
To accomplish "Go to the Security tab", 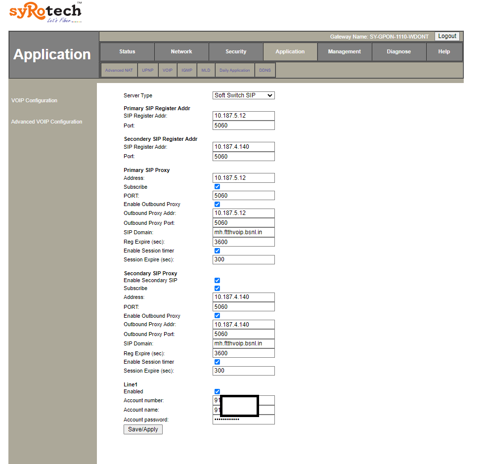I will point(236,51).
